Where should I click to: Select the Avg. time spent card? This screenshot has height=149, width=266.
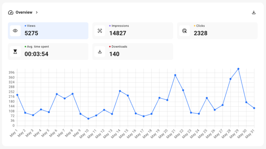pos(48,52)
